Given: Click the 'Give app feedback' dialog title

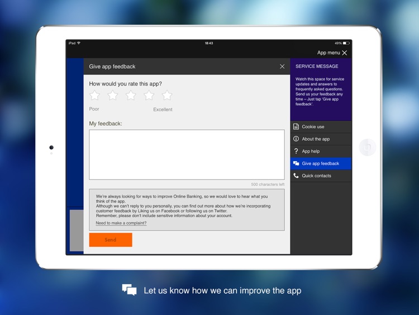Looking at the screenshot, I should pos(112,67).
